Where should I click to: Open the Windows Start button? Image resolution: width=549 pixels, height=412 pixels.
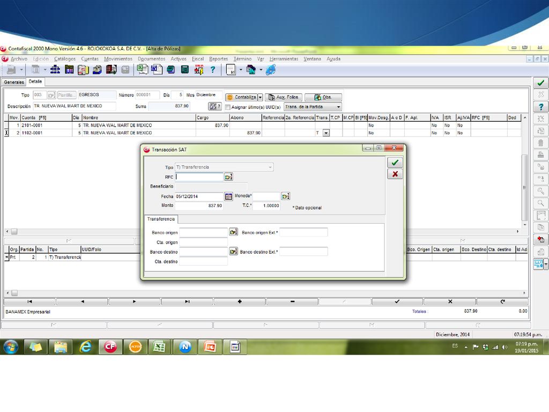[x=11, y=347]
